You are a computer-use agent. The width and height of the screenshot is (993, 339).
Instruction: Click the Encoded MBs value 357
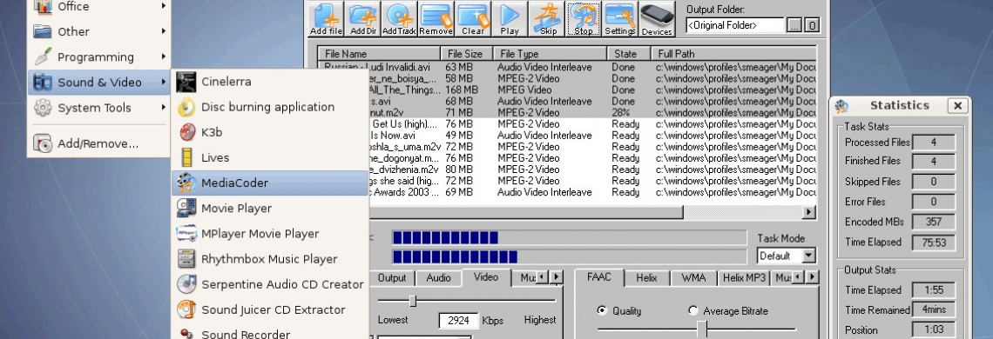tap(934, 222)
